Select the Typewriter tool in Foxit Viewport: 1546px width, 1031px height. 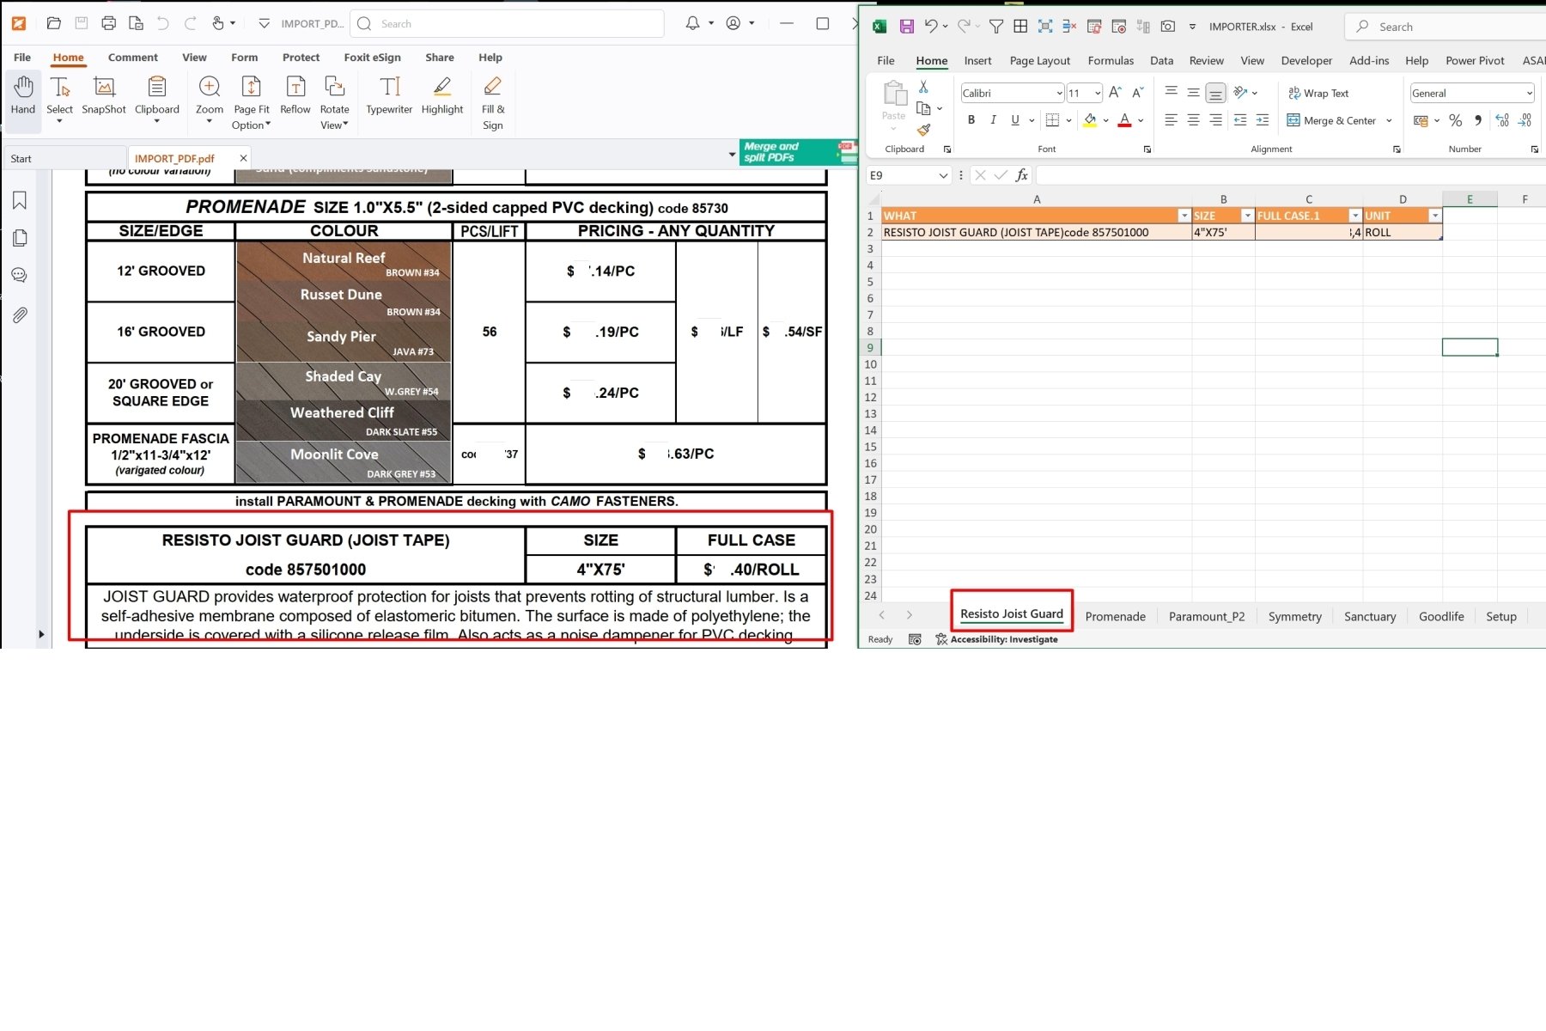[x=389, y=95]
